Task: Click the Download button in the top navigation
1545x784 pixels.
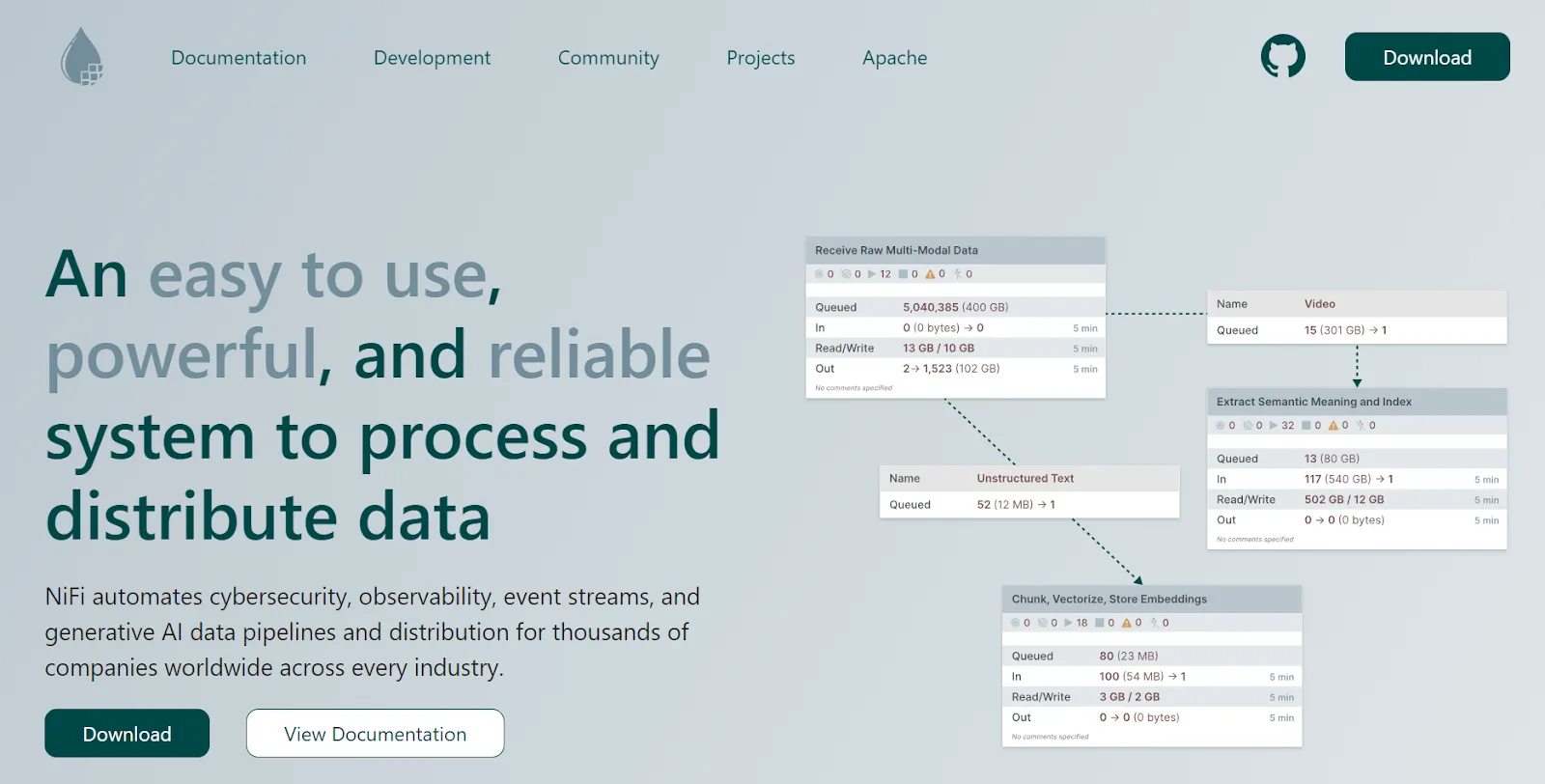Action: [1427, 57]
